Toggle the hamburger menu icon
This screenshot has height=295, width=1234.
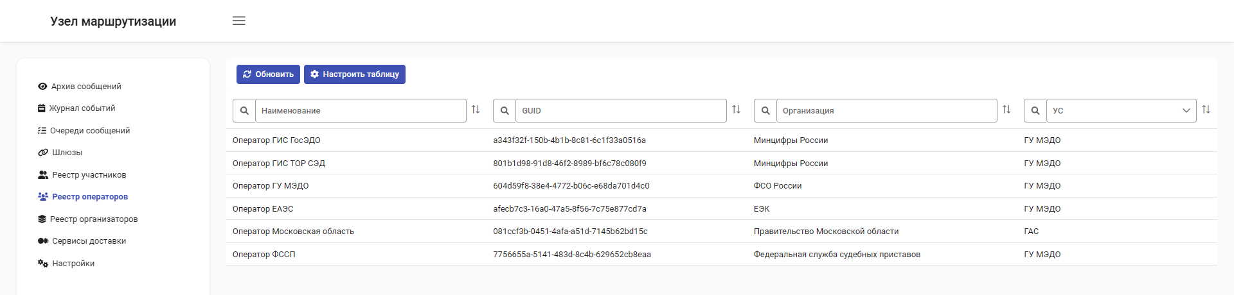(239, 21)
